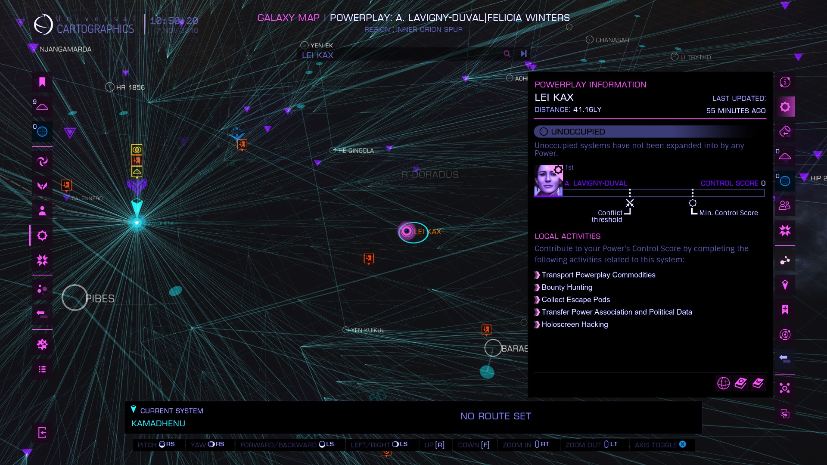Click the ZOOM OUT control hint

[x=591, y=445]
